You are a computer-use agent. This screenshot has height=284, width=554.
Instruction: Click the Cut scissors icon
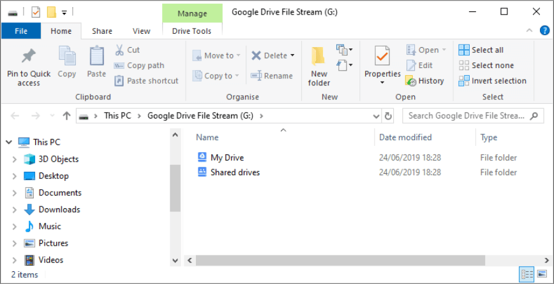[x=119, y=50]
